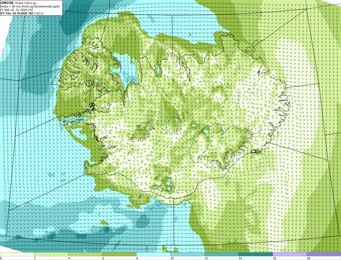Image resolution: width=341 pixels, height=260 pixels.
Task: Click the valid time "VT: Fös. 24.10.2025 15Z (+42 h)"
Action: click(x=22, y=13)
